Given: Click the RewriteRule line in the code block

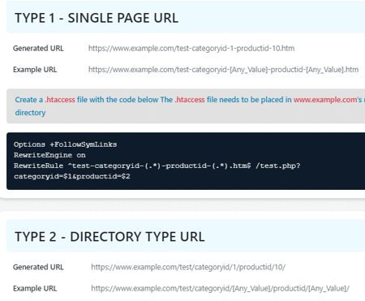Looking at the screenshot, I should pos(157,166).
